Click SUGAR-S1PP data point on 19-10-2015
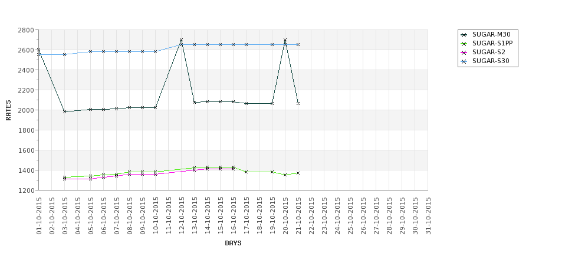This screenshot has width=575, height=253. pos(272,172)
